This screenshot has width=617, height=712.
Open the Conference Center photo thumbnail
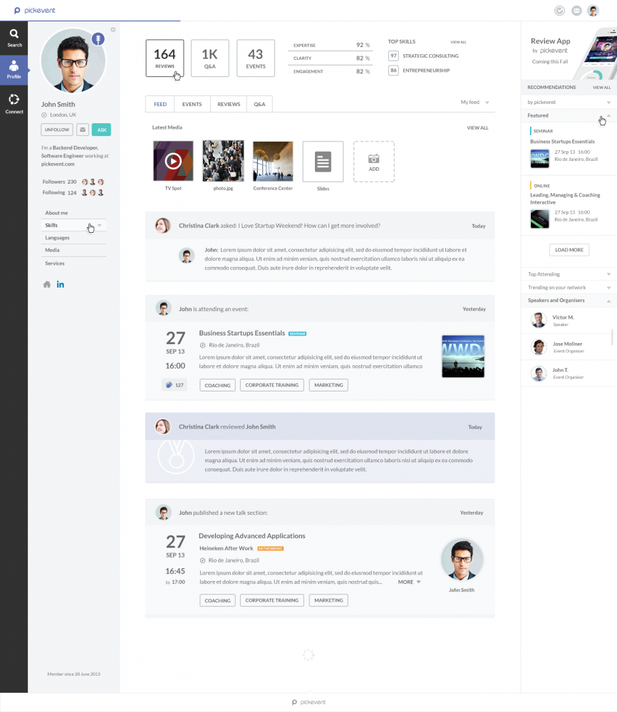click(x=273, y=161)
